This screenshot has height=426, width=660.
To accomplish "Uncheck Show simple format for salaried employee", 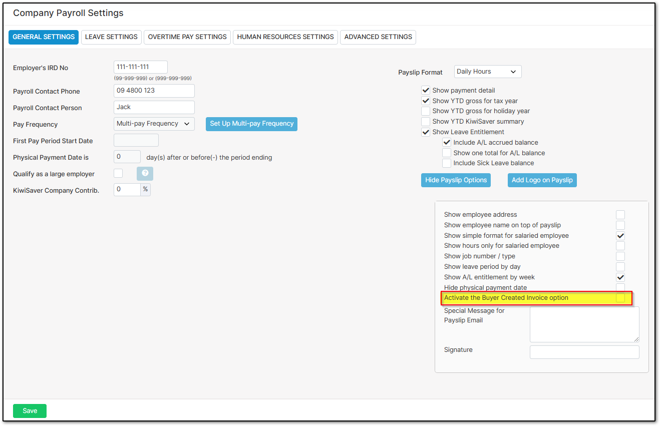I will pyautogui.click(x=620, y=236).
